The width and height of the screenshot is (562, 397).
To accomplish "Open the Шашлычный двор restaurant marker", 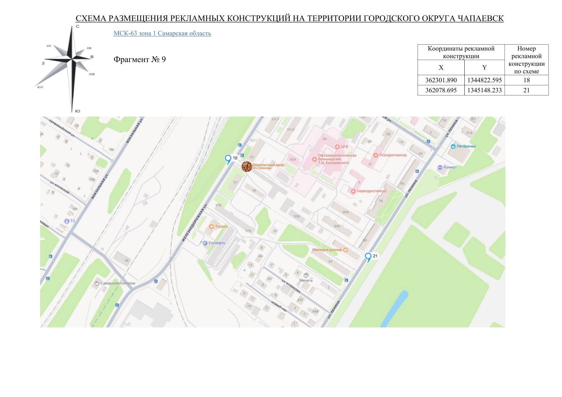I will click(x=247, y=166).
